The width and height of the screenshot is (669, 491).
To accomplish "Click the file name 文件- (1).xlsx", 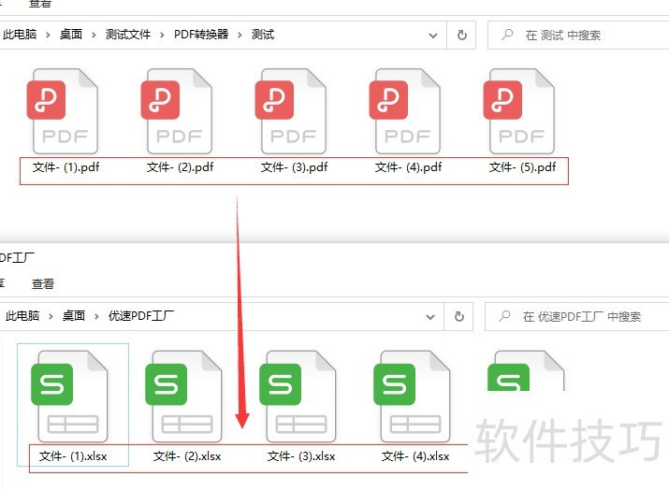I will [x=73, y=456].
